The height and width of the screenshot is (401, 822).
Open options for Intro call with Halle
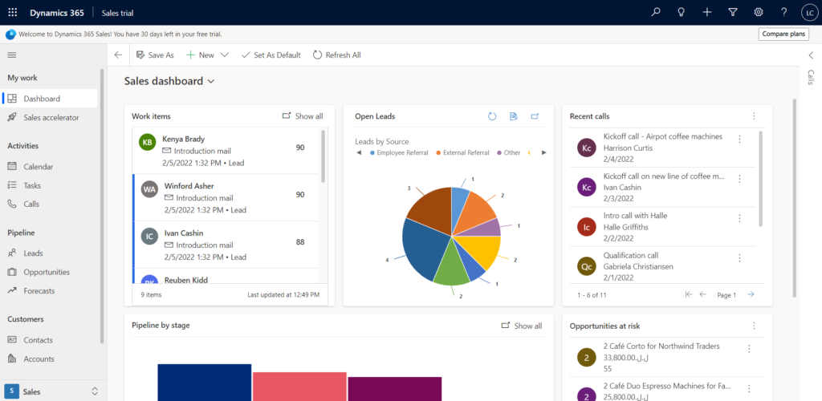tap(739, 218)
